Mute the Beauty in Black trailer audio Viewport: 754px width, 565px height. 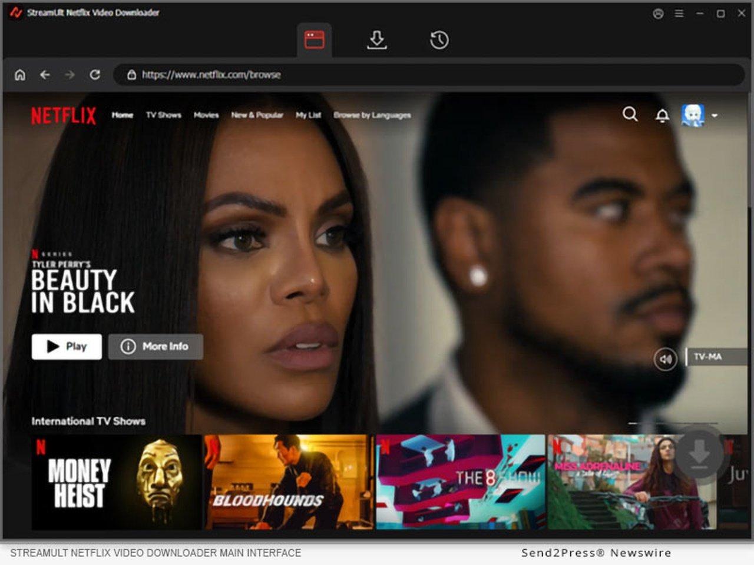pos(665,360)
